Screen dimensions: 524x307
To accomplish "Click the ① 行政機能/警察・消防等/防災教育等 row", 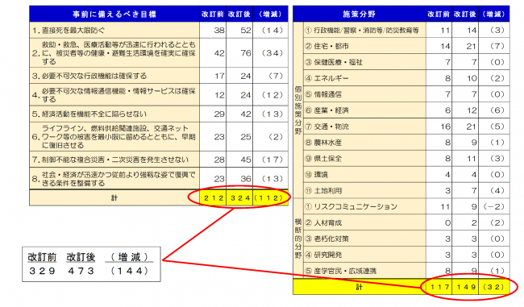I will [x=364, y=31].
